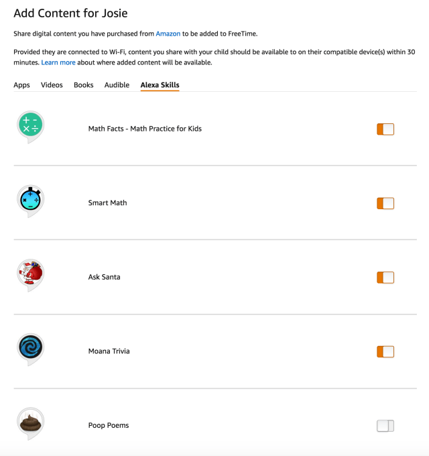Viewport: 429px width, 456px height.
Task: Click the Math Facts - Math Practice for Kids title
Action: [145, 129]
